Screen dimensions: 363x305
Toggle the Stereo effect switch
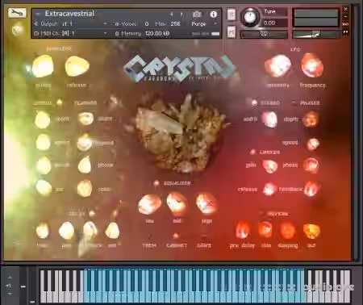254,102
